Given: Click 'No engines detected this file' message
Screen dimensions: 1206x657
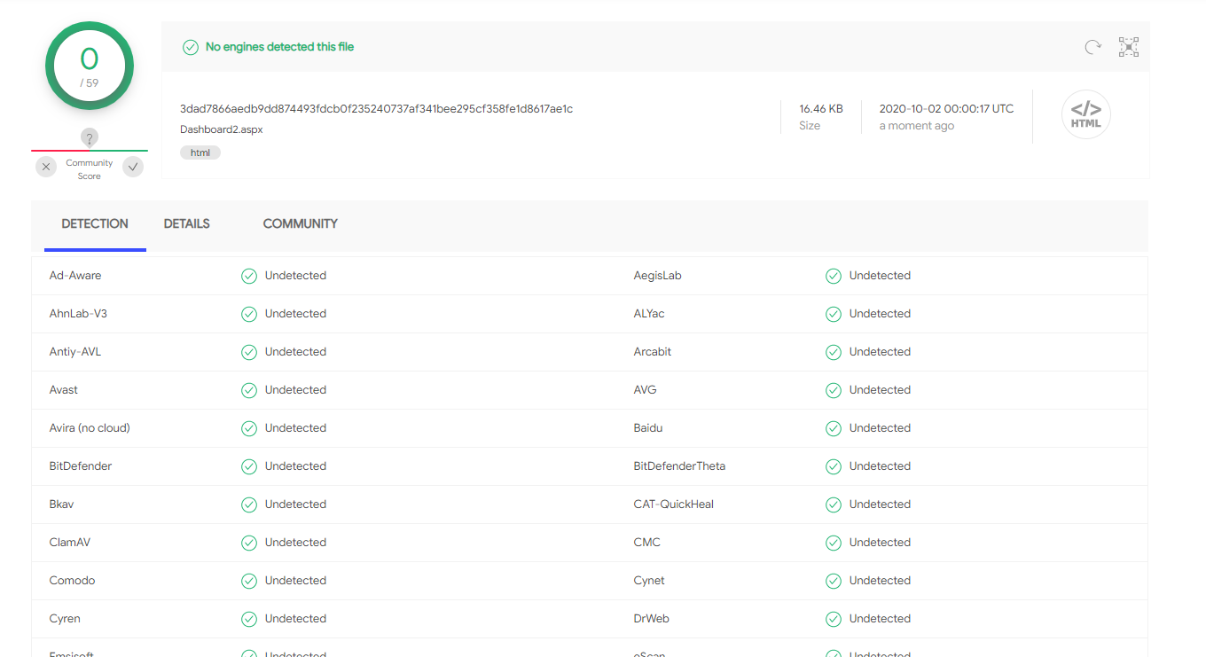Looking at the screenshot, I should point(280,47).
